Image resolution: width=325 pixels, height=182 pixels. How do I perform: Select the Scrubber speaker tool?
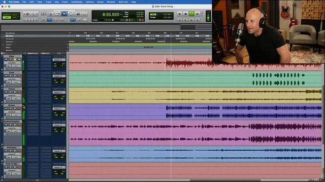(78, 14)
